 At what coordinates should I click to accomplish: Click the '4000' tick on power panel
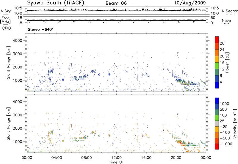tap(17, 41)
